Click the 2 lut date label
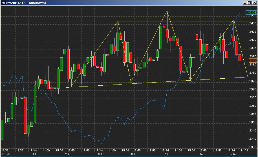This screenshot has width=258, height=157. 68,154
